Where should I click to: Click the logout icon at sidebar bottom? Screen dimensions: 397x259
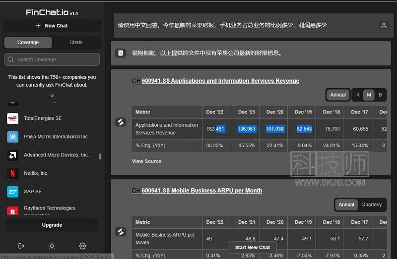(21, 246)
